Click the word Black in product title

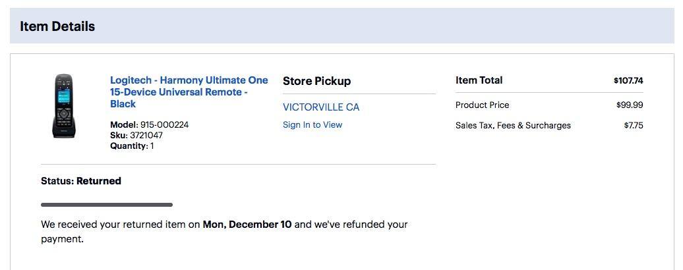(x=123, y=104)
